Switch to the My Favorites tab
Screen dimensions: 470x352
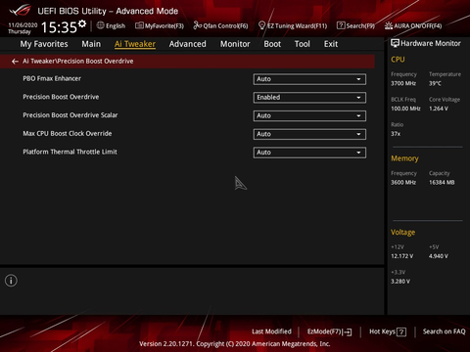point(44,44)
